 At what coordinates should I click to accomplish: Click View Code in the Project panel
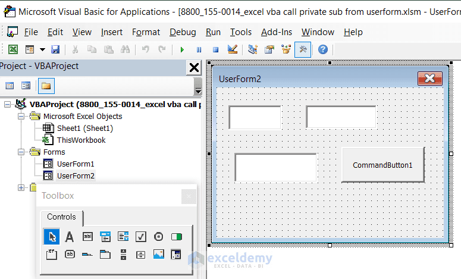[10, 86]
